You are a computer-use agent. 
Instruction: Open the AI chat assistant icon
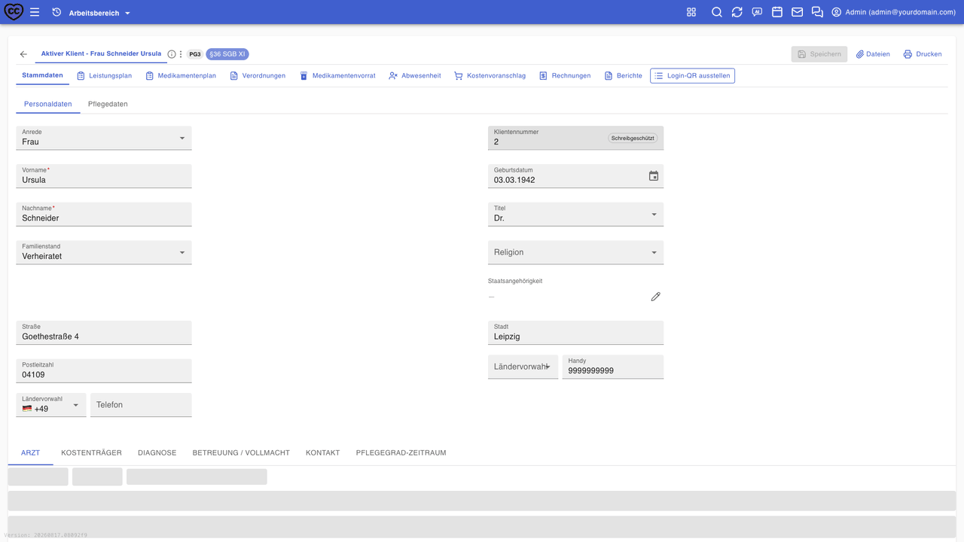click(x=757, y=12)
